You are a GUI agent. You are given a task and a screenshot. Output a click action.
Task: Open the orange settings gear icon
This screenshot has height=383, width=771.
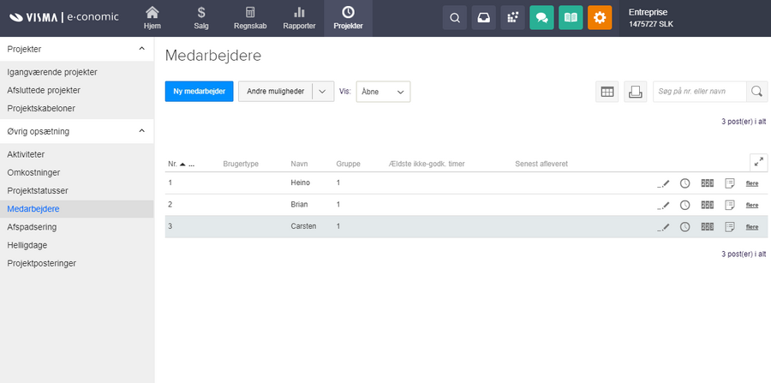[600, 17]
